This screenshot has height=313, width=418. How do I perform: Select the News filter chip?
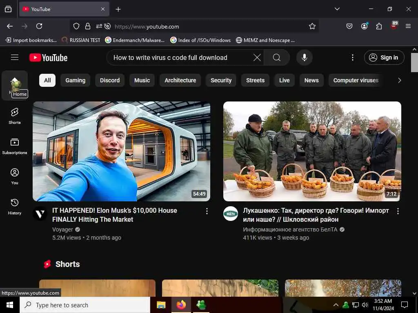click(x=311, y=80)
